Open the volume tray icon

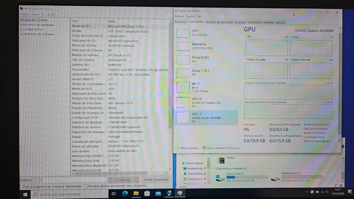pos(327,192)
